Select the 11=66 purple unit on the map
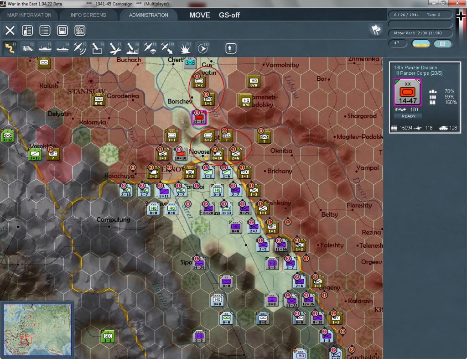The width and height of the screenshot is (467, 359). click(x=281, y=245)
